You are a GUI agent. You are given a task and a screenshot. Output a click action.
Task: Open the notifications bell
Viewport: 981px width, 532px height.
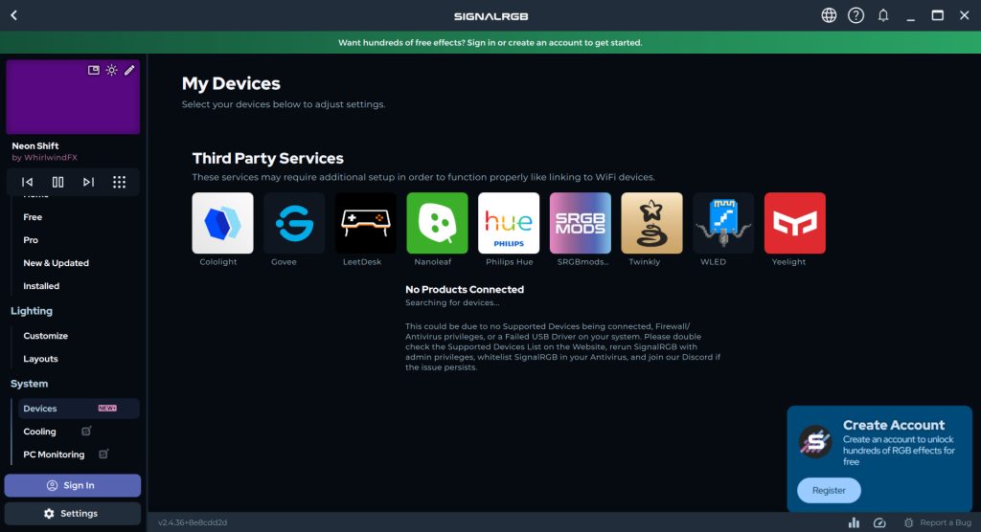click(x=882, y=15)
